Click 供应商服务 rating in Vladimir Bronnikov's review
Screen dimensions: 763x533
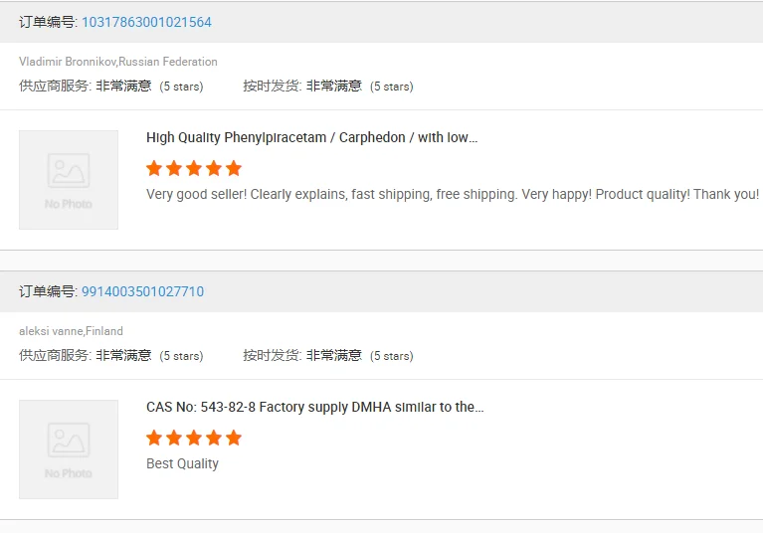pos(110,87)
